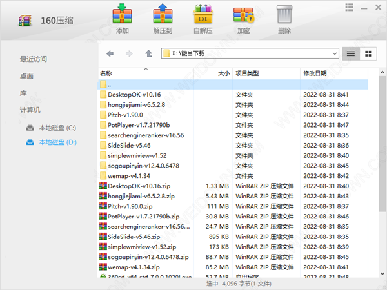Click the ZIP icon of sogoupinyin-v12.4.0.6478.zip
The image size is (387, 290).
(103, 256)
